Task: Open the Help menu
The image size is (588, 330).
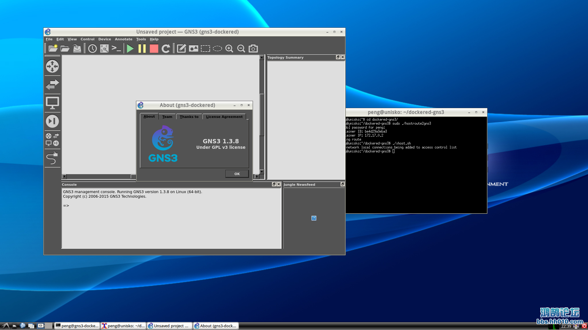Action: pos(154,39)
